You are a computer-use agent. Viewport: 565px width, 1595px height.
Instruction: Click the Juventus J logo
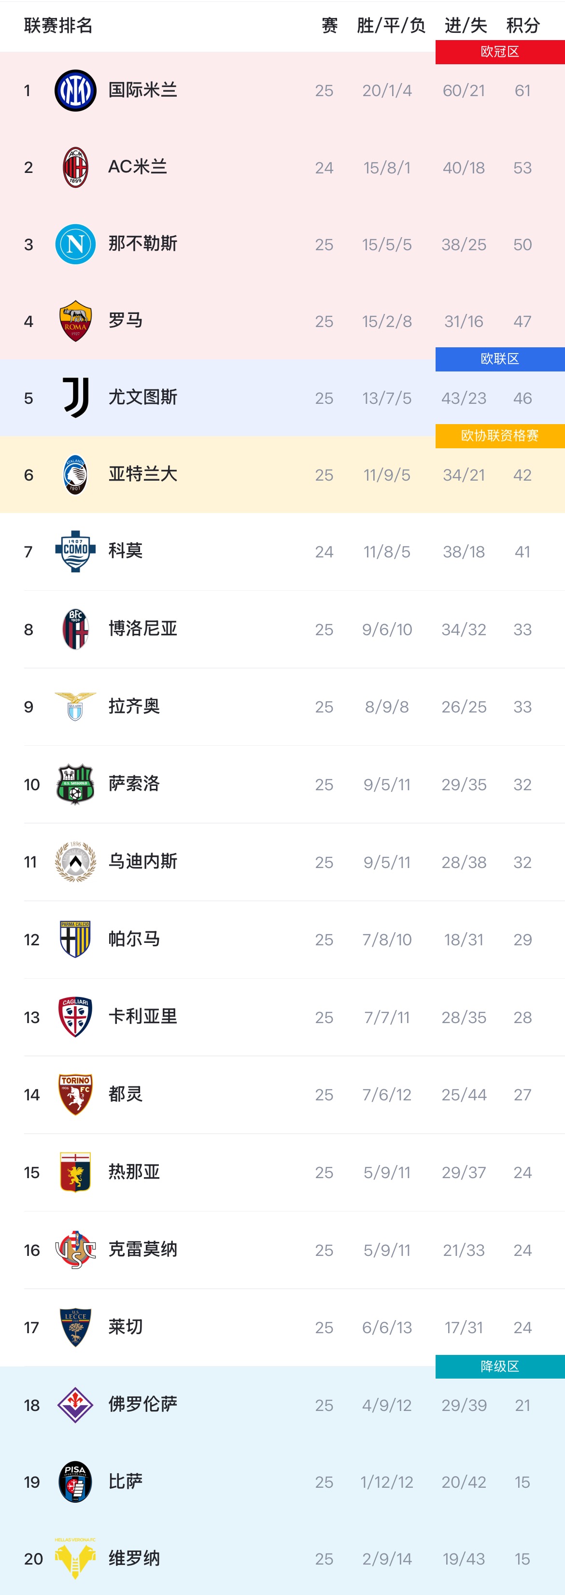tap(75, 398)
